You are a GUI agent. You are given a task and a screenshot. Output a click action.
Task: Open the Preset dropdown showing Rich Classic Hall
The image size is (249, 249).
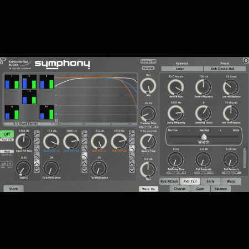pyautogui.click(x=225, y=69)
